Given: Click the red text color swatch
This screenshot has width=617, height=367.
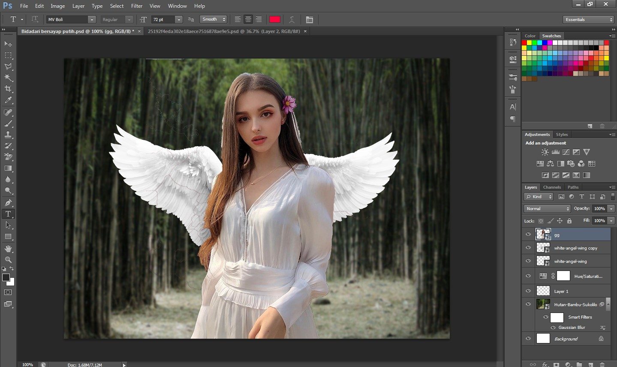Looking at the screenshot, I should [275, 19].
